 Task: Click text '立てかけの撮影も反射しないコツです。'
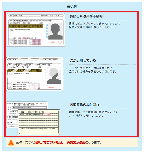tap(93, 71)
